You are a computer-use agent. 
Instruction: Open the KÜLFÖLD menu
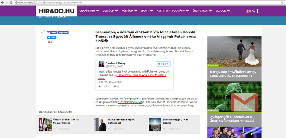tap(127, 11)
